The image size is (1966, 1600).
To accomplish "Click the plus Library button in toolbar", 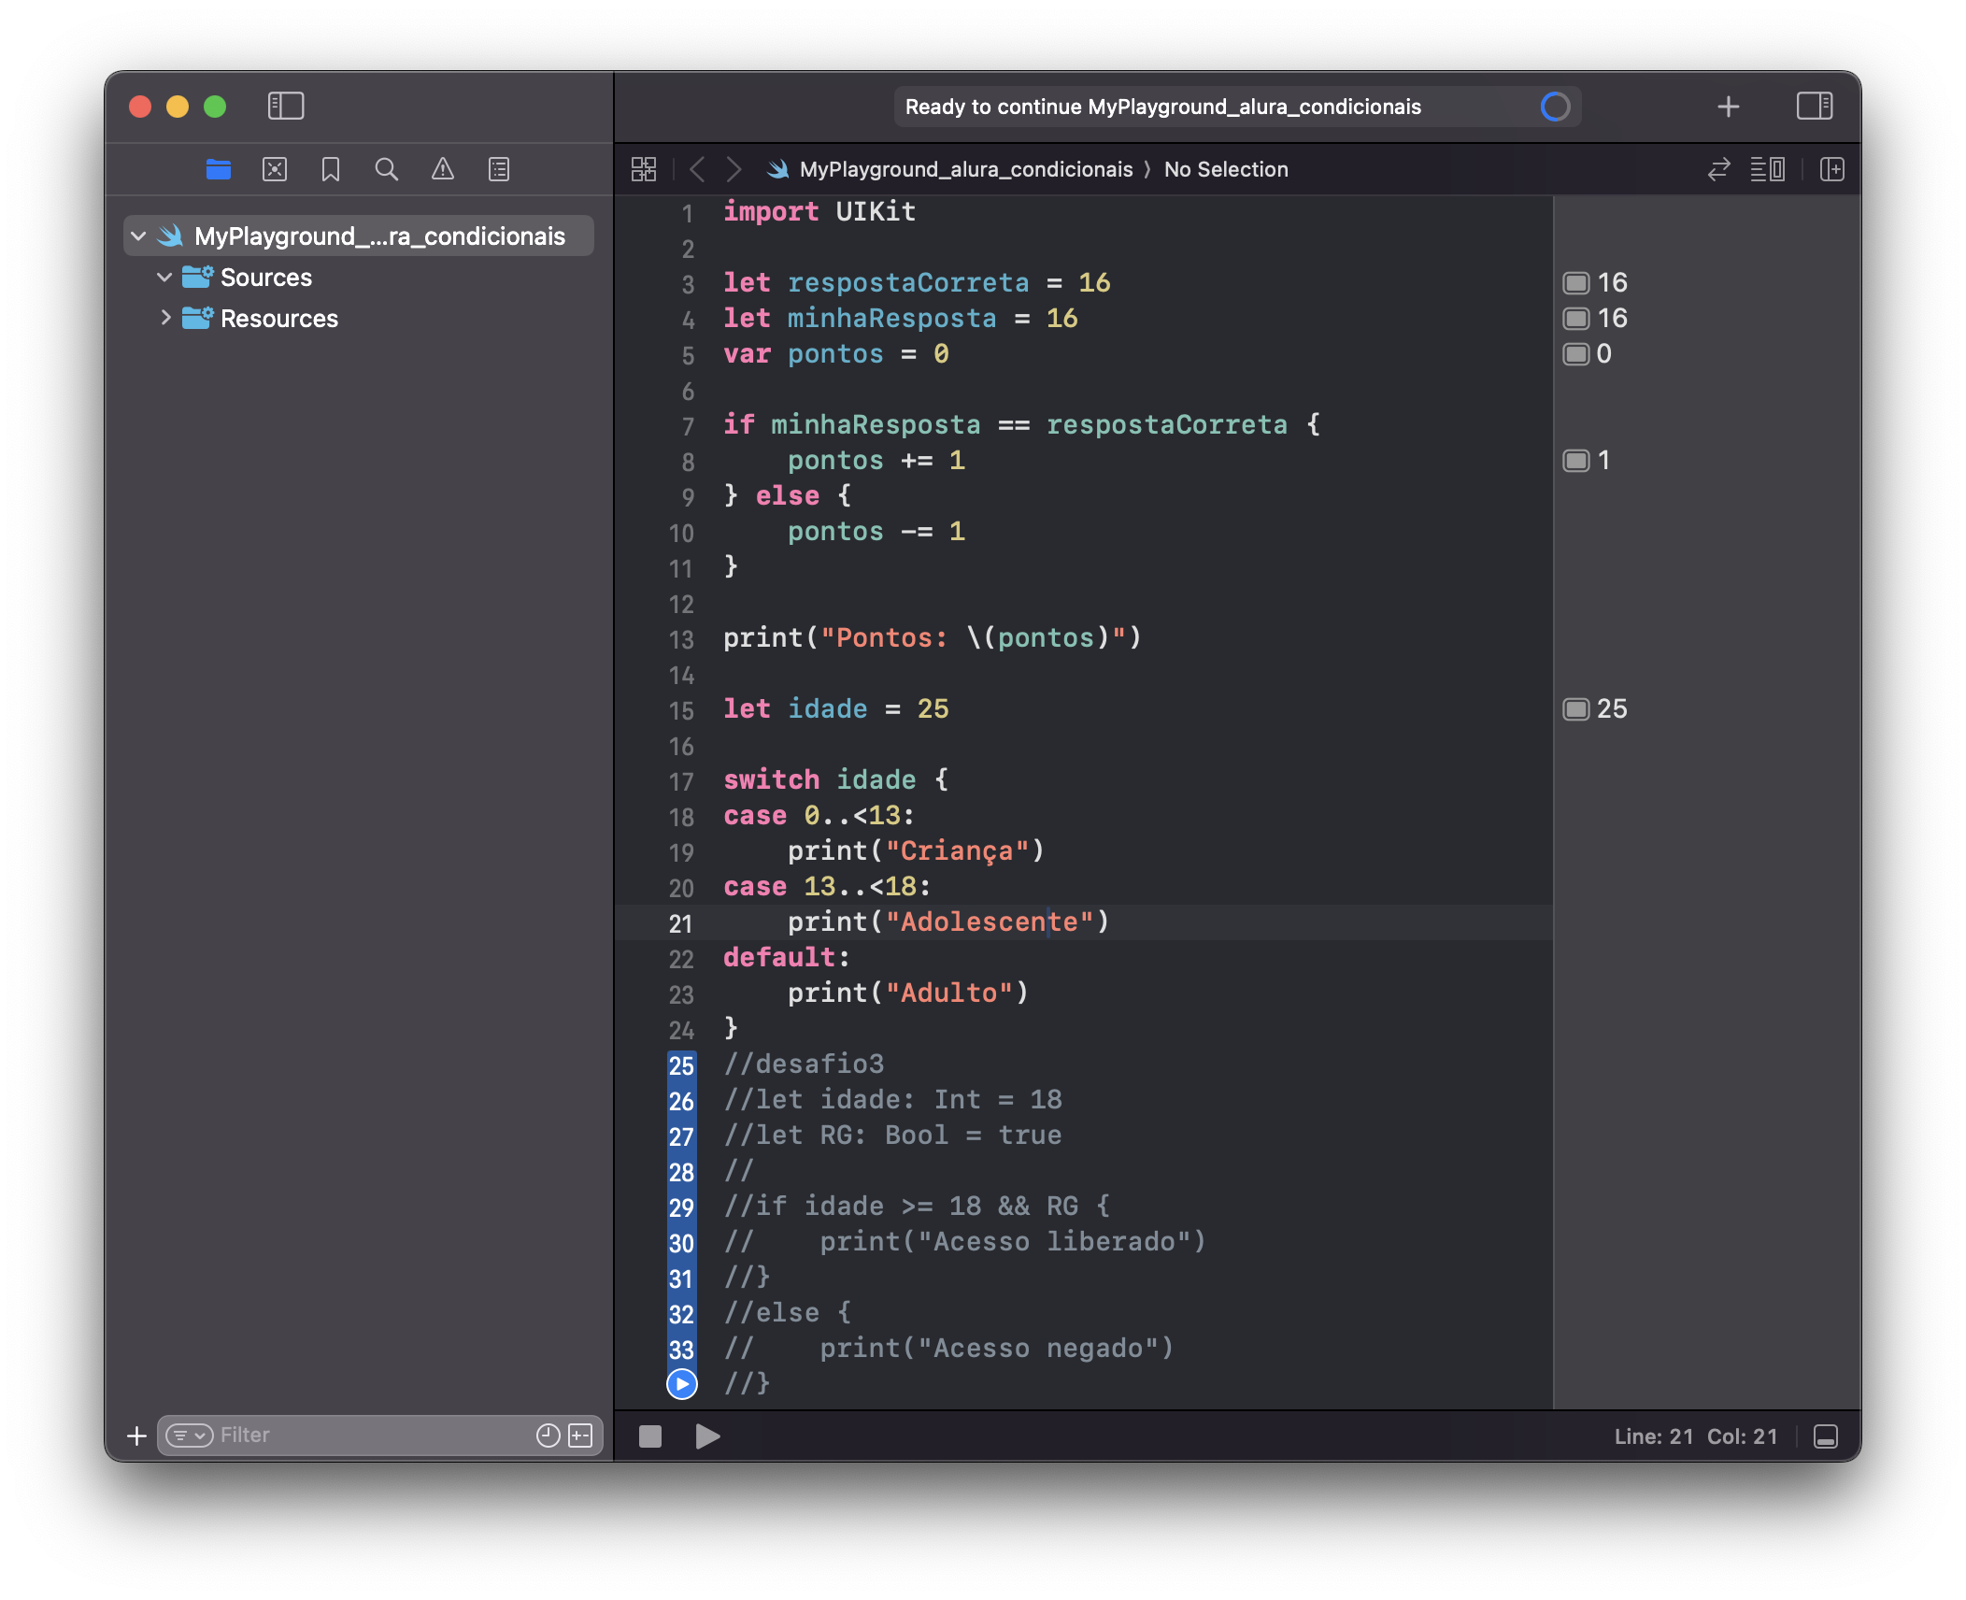I will (1729, 107).
